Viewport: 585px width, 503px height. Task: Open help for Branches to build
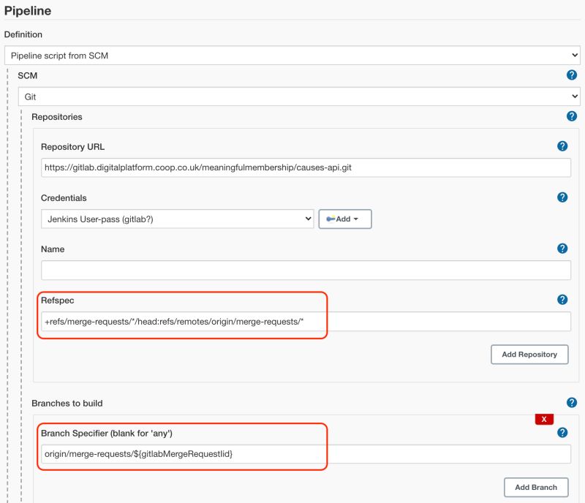[571, 401]
